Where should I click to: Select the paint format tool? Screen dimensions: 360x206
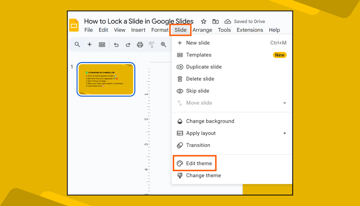click(152, 44)
